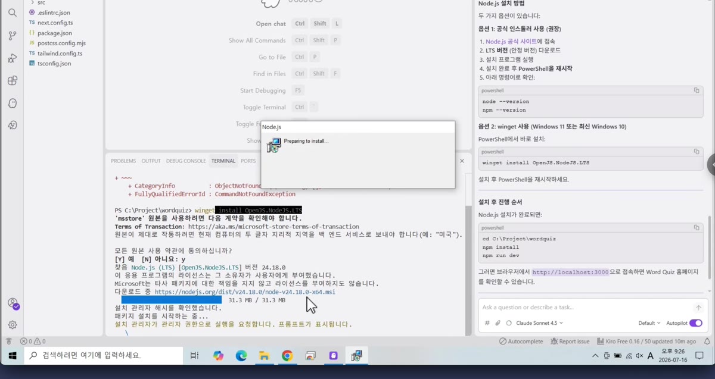Switch to Kiro app on the taskbar
715x379 pixels.
point(333,356)
